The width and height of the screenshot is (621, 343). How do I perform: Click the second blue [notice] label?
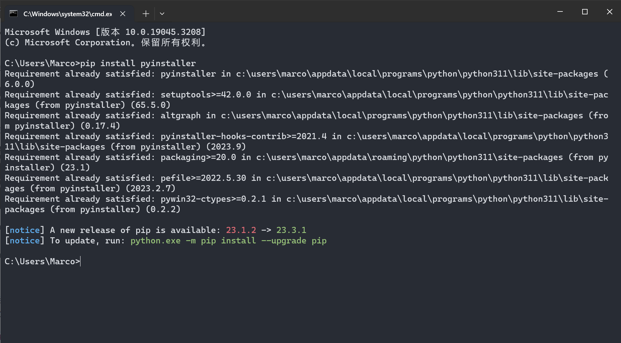coord(24,241)
